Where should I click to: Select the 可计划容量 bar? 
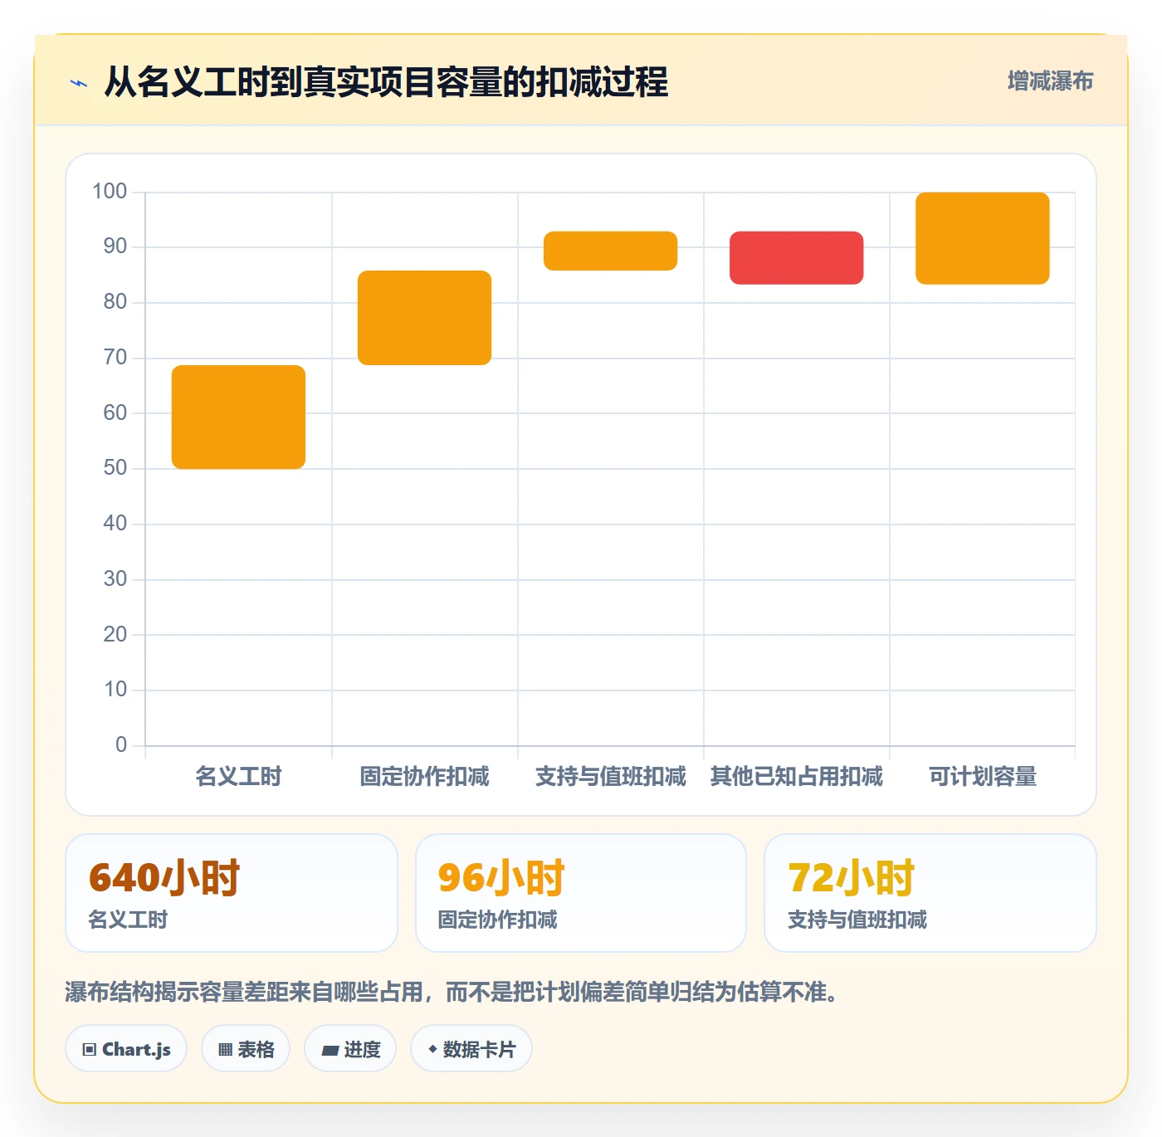tap(982, 238)
